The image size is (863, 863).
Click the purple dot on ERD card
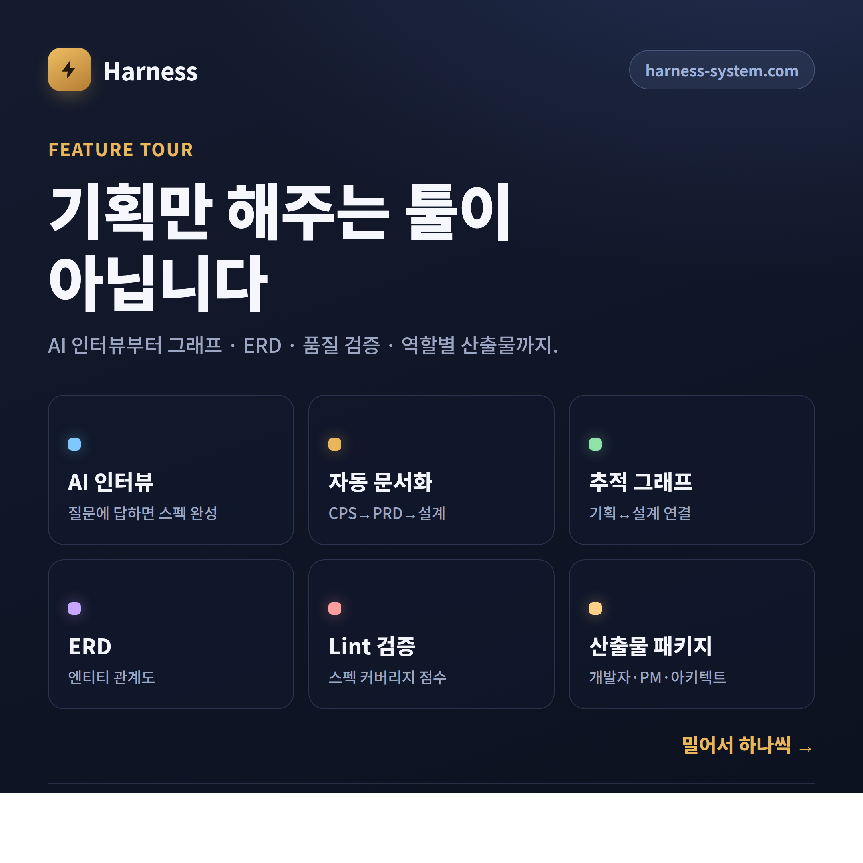tap(74, 608)
